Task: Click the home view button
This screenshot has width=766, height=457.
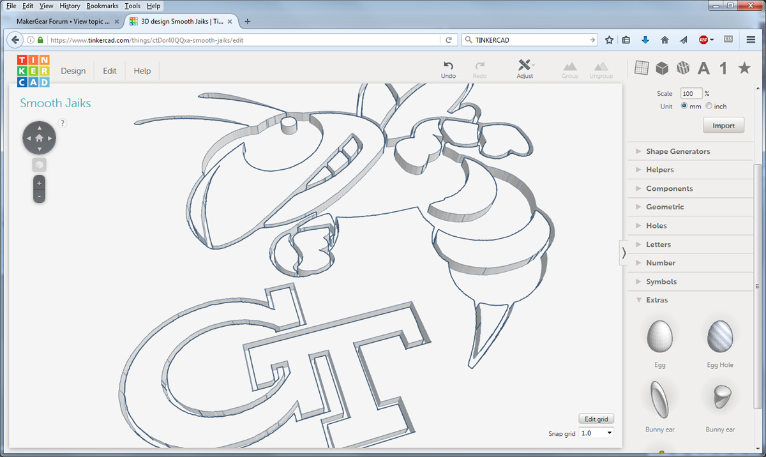Action: pyautogui.click(x=40, y=138)
